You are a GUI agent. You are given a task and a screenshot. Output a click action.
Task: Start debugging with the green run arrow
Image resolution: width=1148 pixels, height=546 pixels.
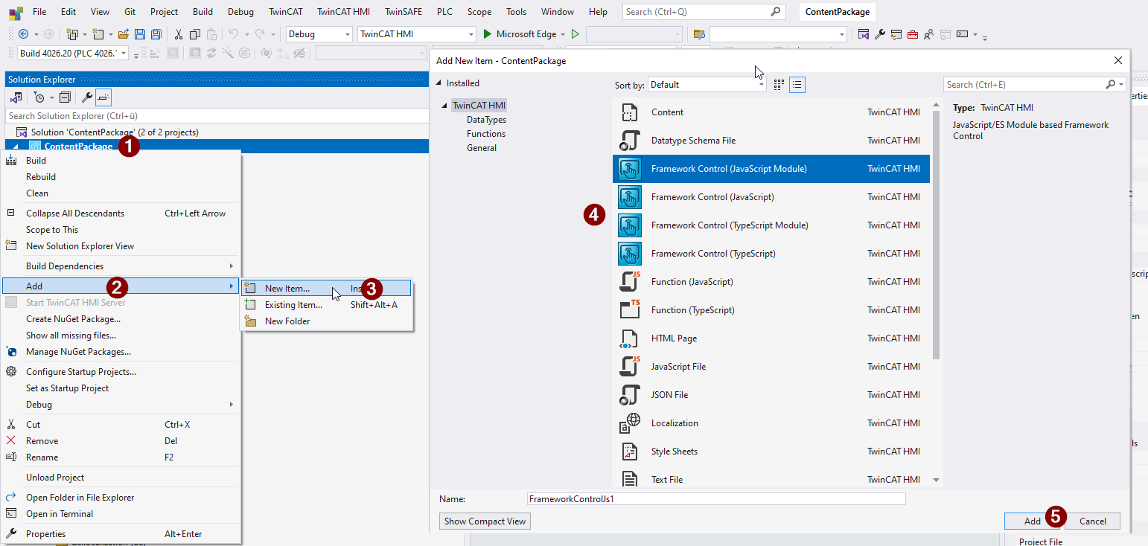click(486, 33)
